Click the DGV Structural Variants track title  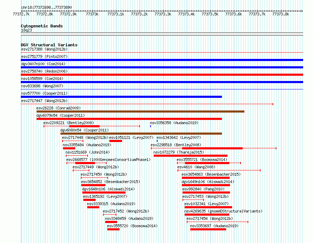[49, 45]
